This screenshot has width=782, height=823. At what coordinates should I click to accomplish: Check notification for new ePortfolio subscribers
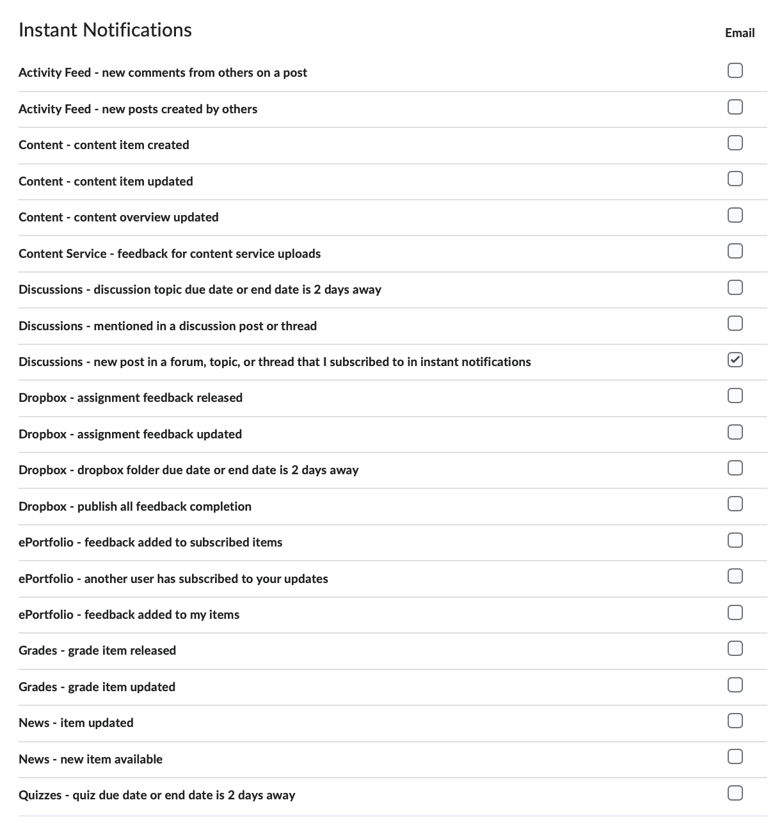pos(735,576)
